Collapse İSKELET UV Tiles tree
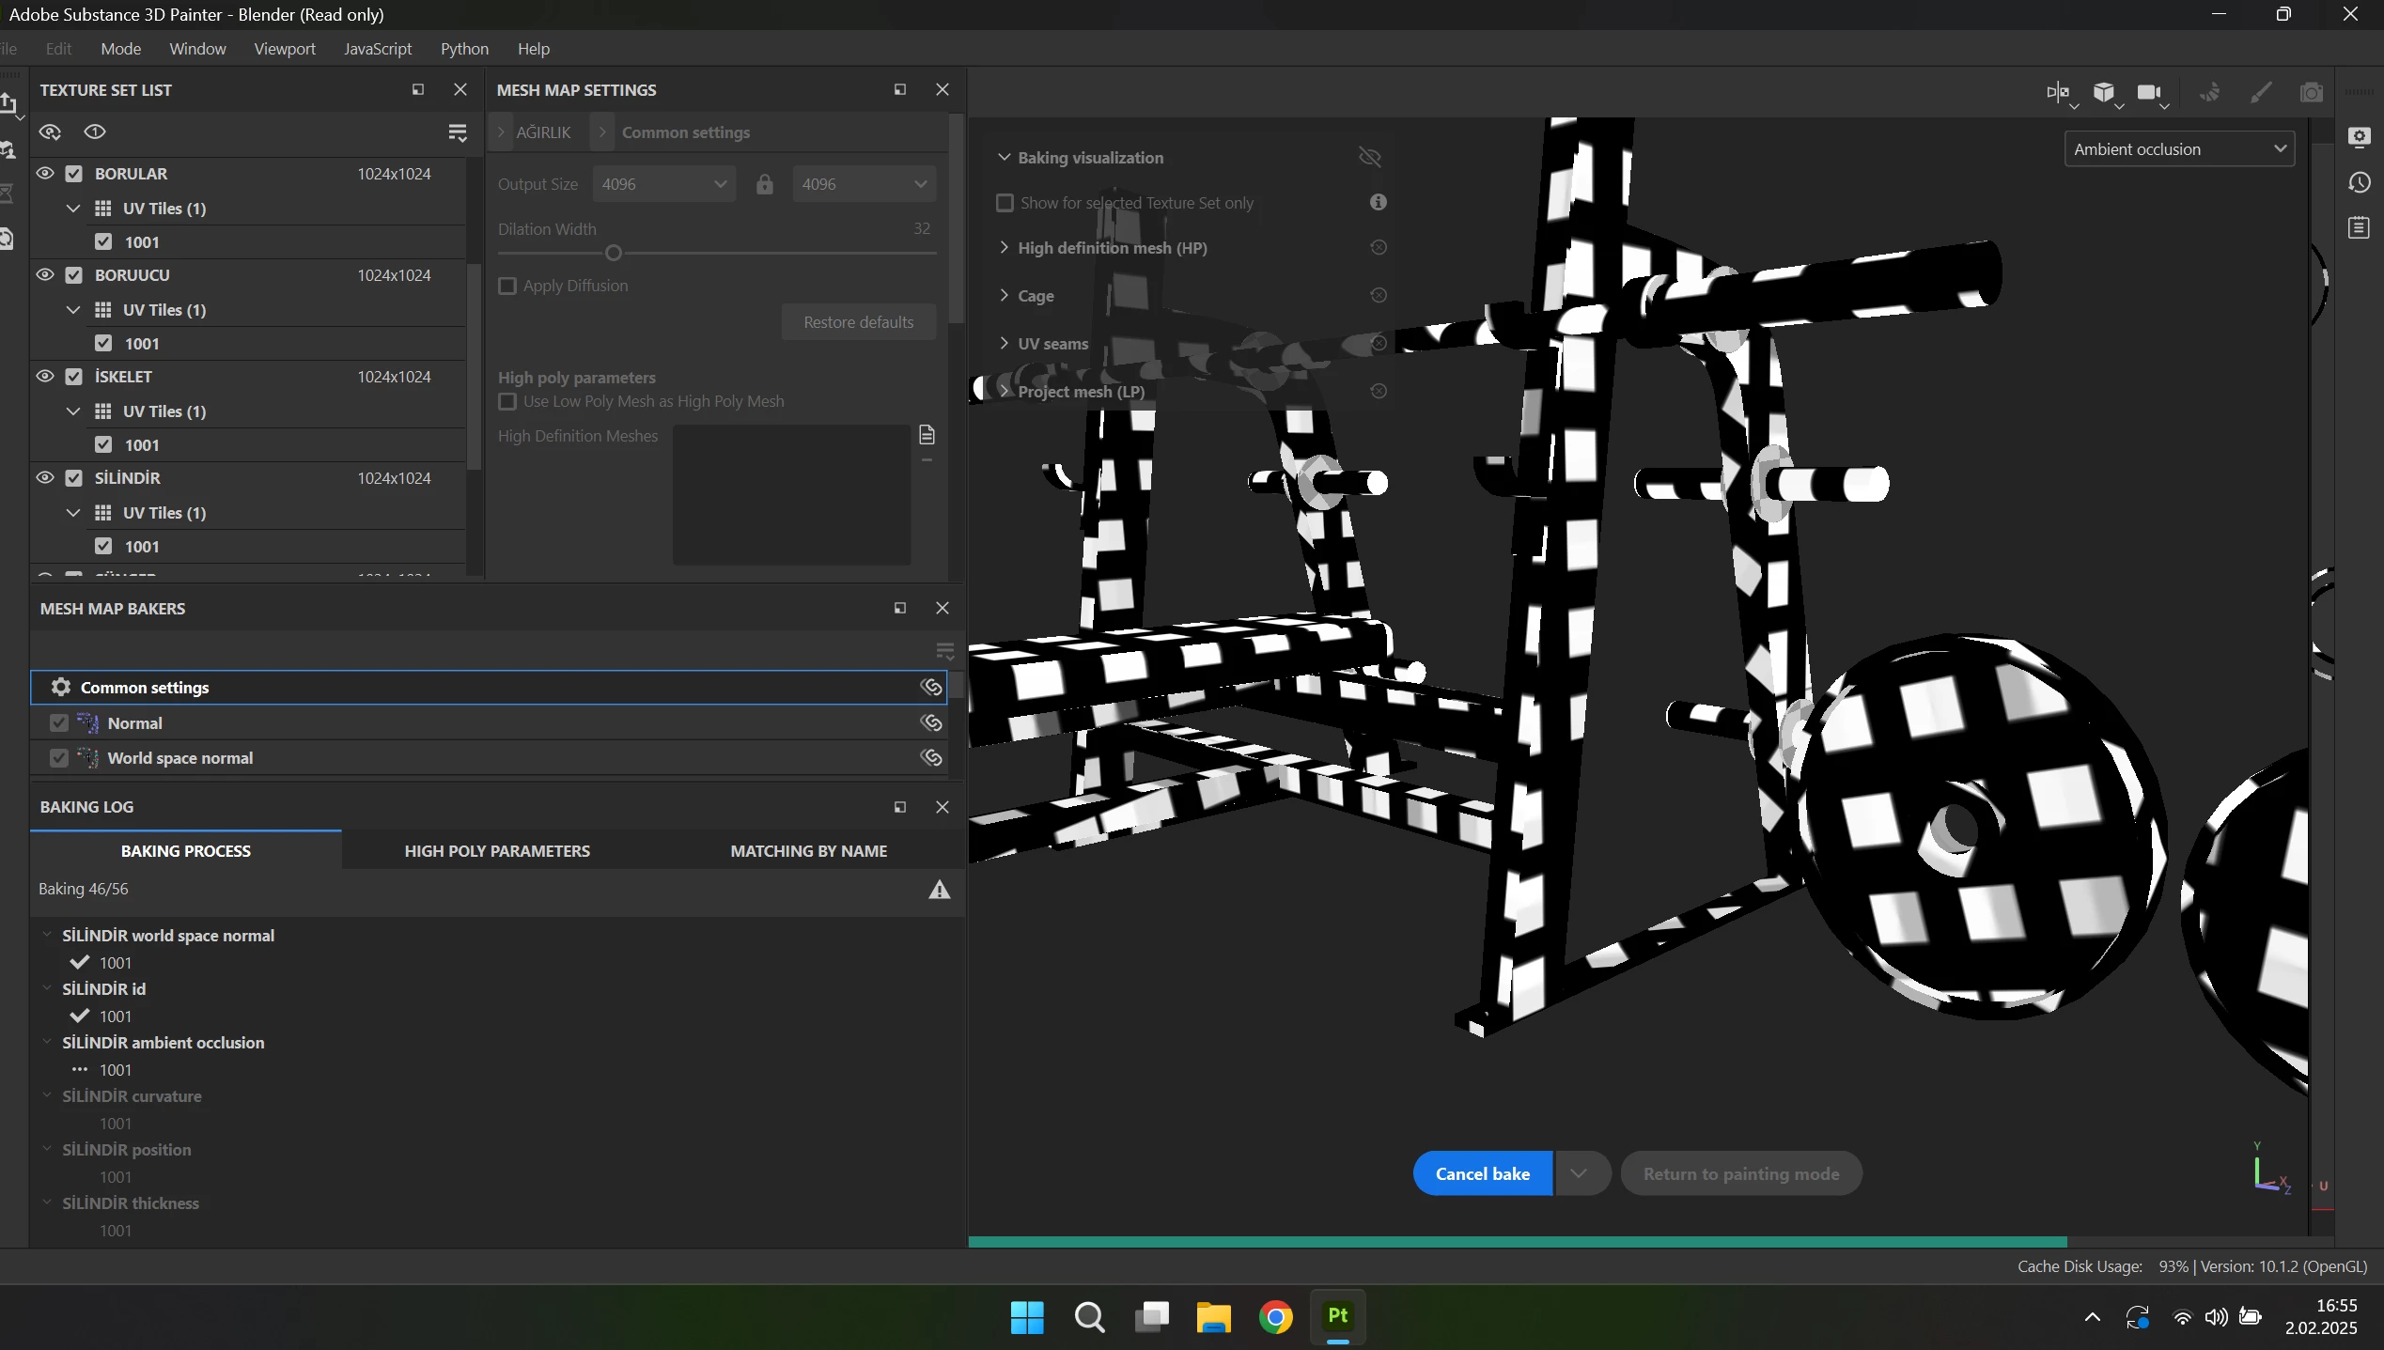Screen dimensions: 2384x1350 (x=73, y=411)
